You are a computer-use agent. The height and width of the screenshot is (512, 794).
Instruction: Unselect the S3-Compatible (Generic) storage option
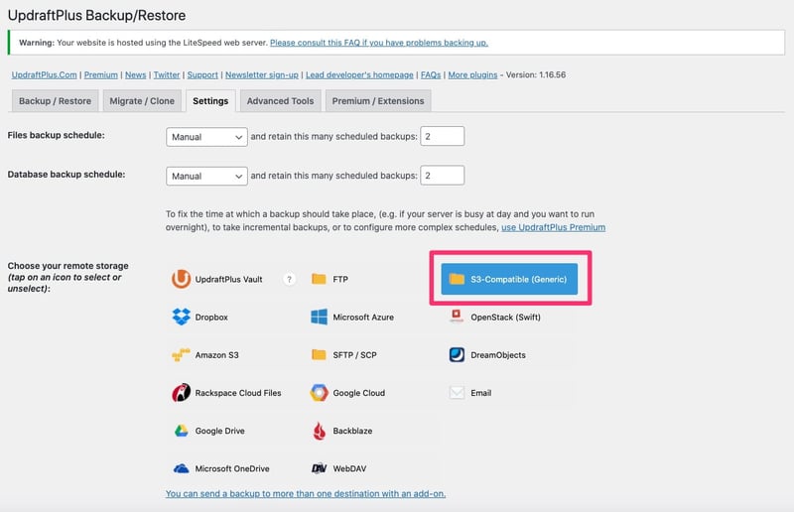(x=509, y=279)
